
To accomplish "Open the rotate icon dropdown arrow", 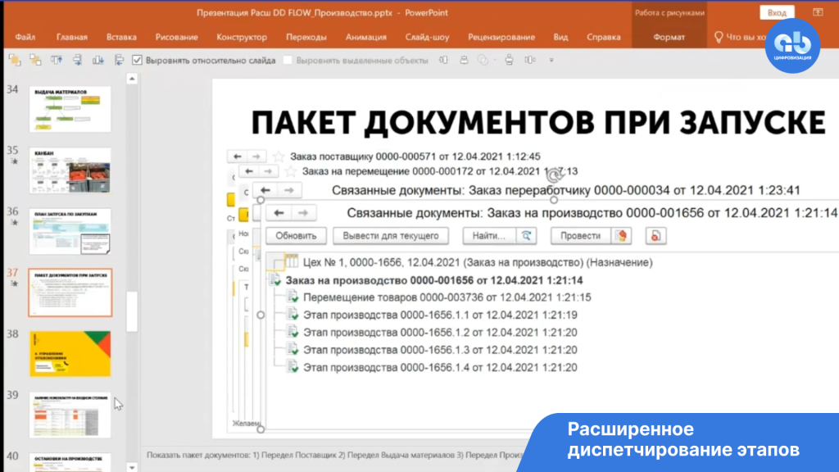I will pyautogui.click(x=494, y=60).
